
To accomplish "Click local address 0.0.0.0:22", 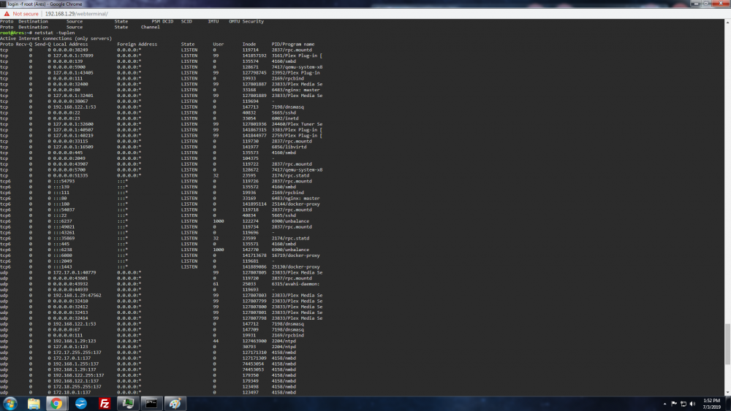I will click(x=67, y=112).
